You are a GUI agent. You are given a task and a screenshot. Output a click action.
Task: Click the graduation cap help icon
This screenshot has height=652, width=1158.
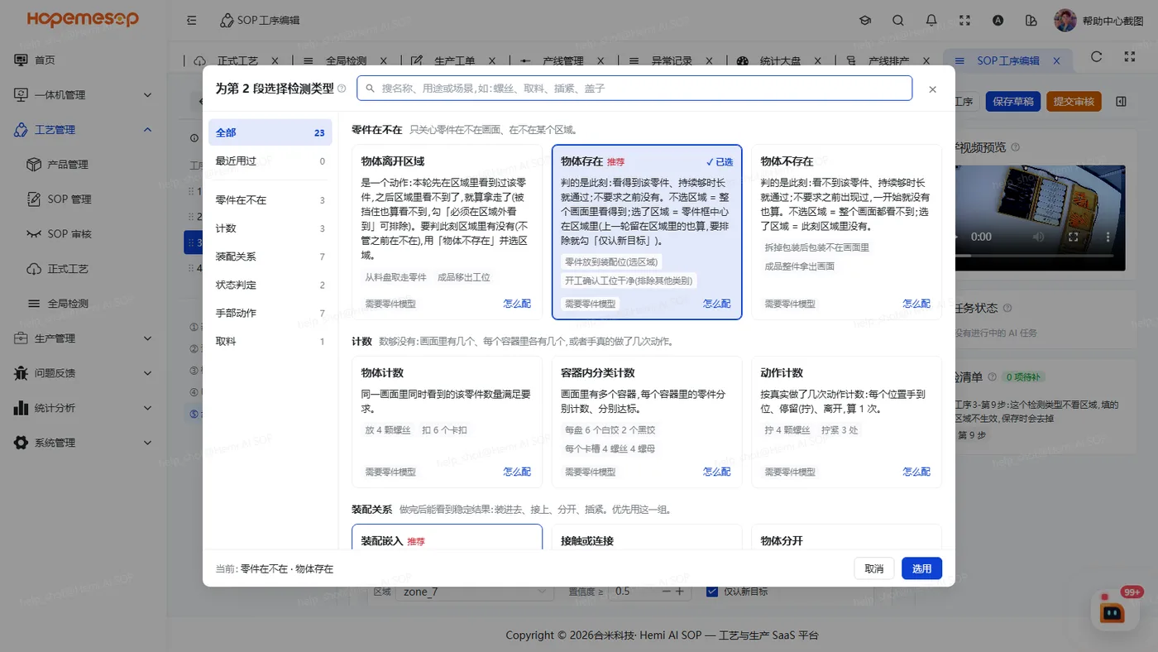click(x=865, y=20)
